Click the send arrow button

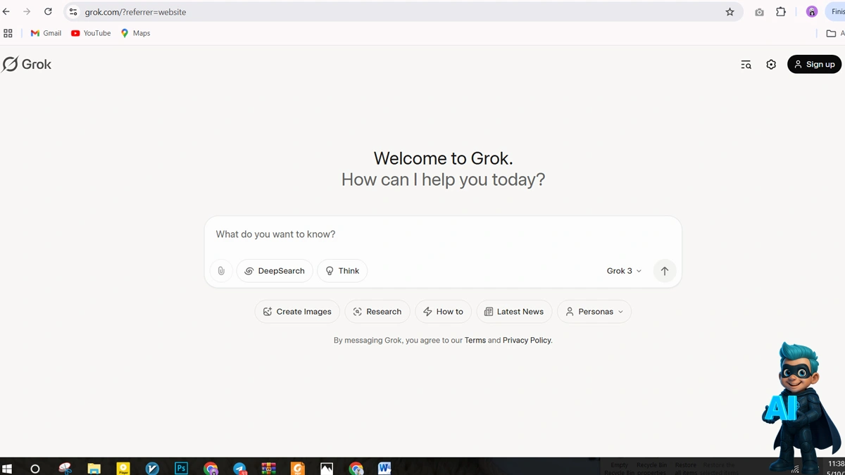click(x=665, y=271)
